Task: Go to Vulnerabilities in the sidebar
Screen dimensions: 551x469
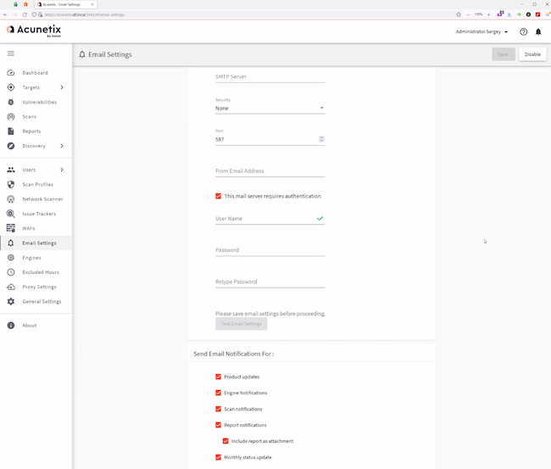Action: 39,102
